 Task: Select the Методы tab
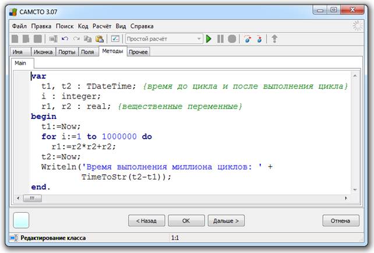[112, 51]
